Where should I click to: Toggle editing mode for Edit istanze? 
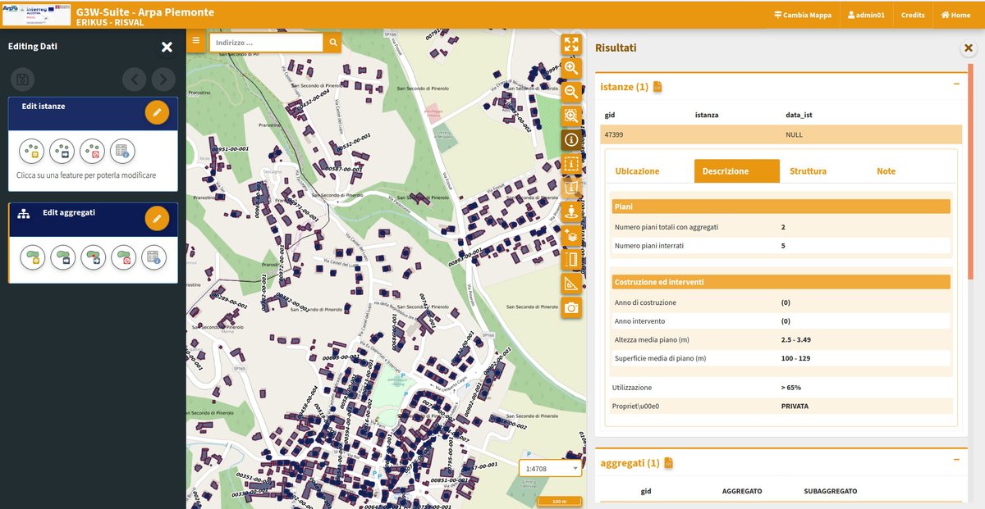[157, 113]
